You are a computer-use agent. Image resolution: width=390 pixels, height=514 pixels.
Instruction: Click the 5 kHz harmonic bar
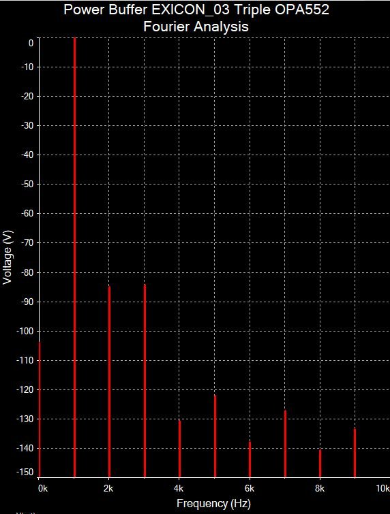215,436
